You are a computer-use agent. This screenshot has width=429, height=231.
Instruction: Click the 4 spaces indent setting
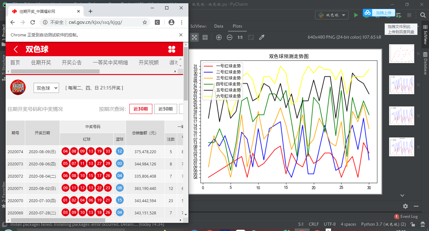coord(349,224)
